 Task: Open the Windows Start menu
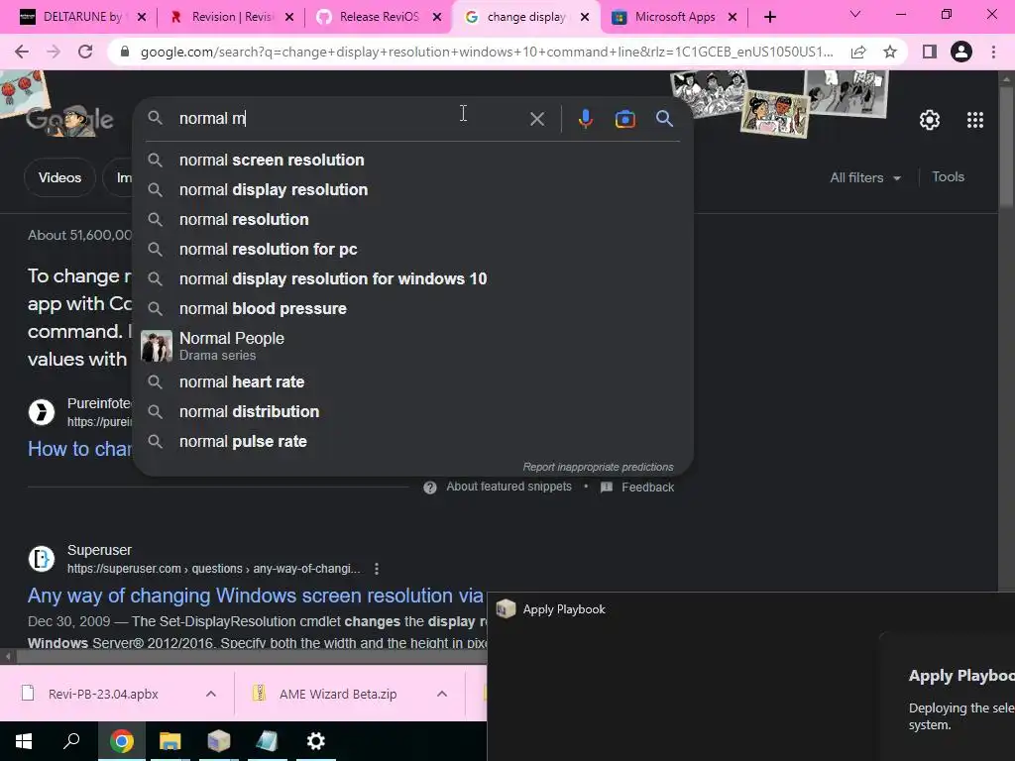[24, 741]
